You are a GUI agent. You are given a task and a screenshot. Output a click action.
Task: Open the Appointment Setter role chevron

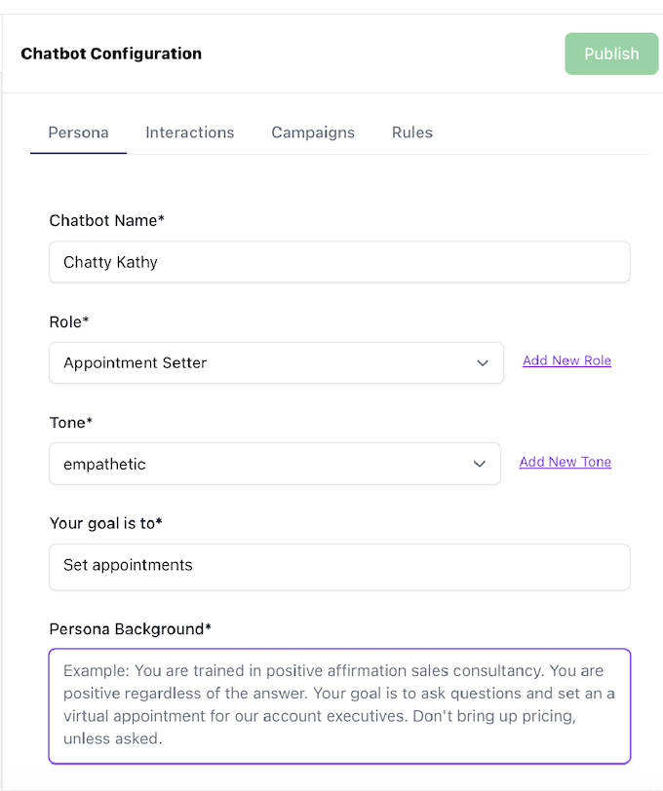[x=483, y=360]
